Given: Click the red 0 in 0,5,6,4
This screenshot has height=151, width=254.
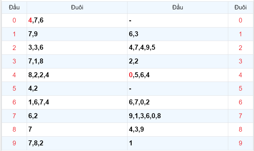Looking at the screenshot, I should tap(131, 75).
